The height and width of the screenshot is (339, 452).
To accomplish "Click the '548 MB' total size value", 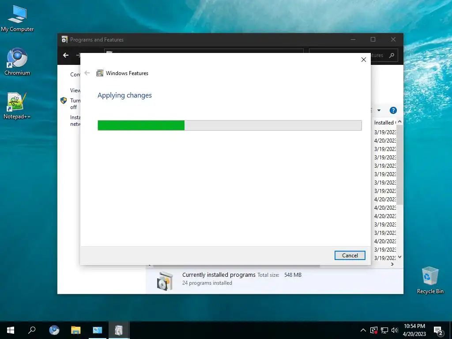I will 293,275.
